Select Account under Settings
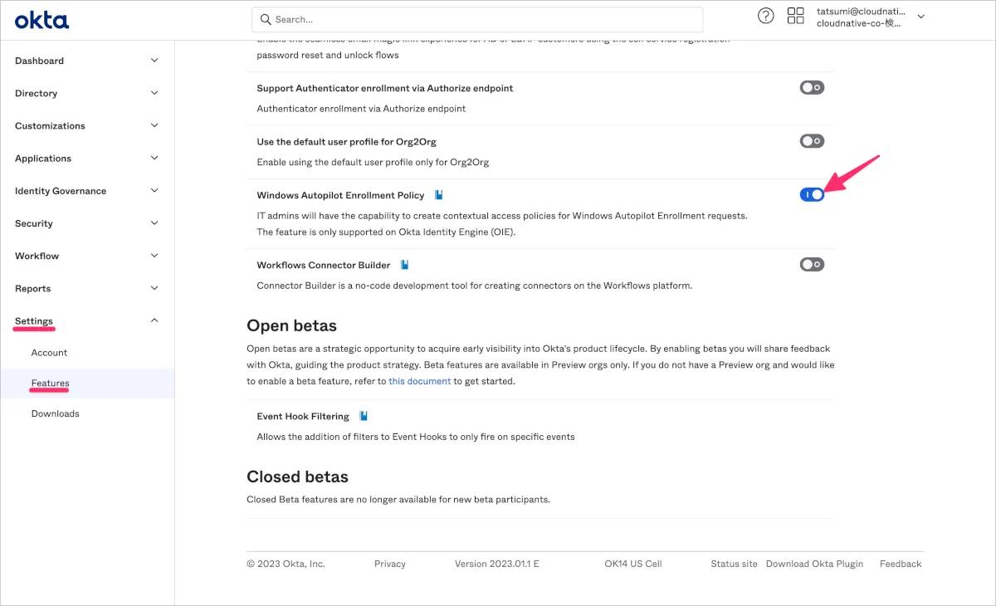Viewport: 996px width, 606px height. pyautogui.click(x=49, y=353)
